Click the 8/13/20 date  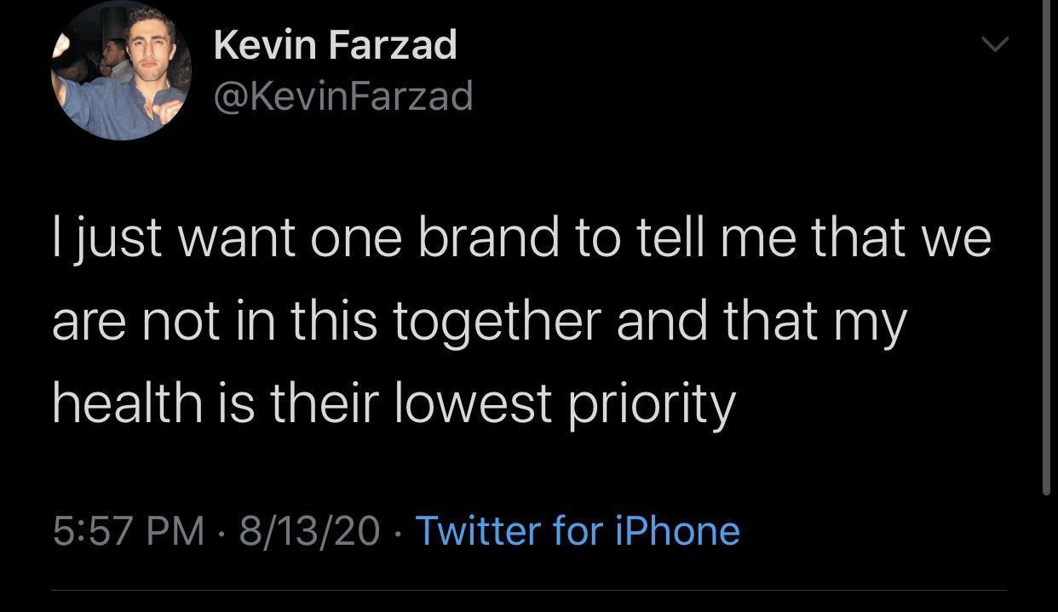point(309,531)
